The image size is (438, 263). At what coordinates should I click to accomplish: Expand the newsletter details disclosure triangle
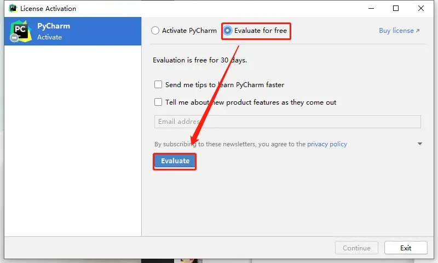coord(420,144)
